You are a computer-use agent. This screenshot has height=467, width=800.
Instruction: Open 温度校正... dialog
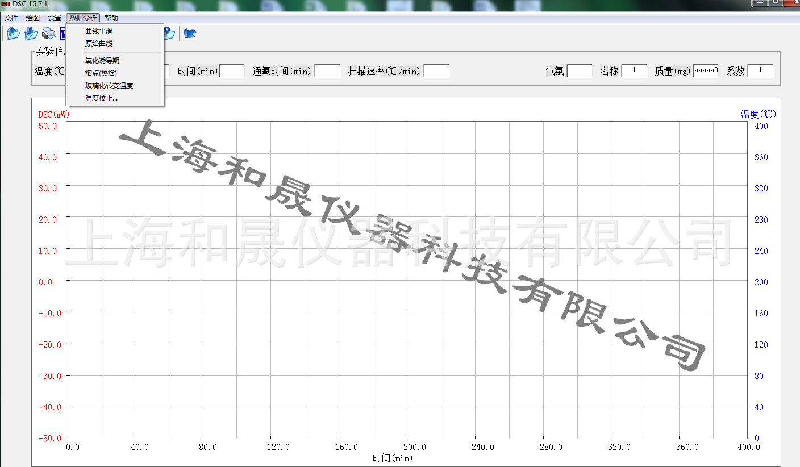101,98
